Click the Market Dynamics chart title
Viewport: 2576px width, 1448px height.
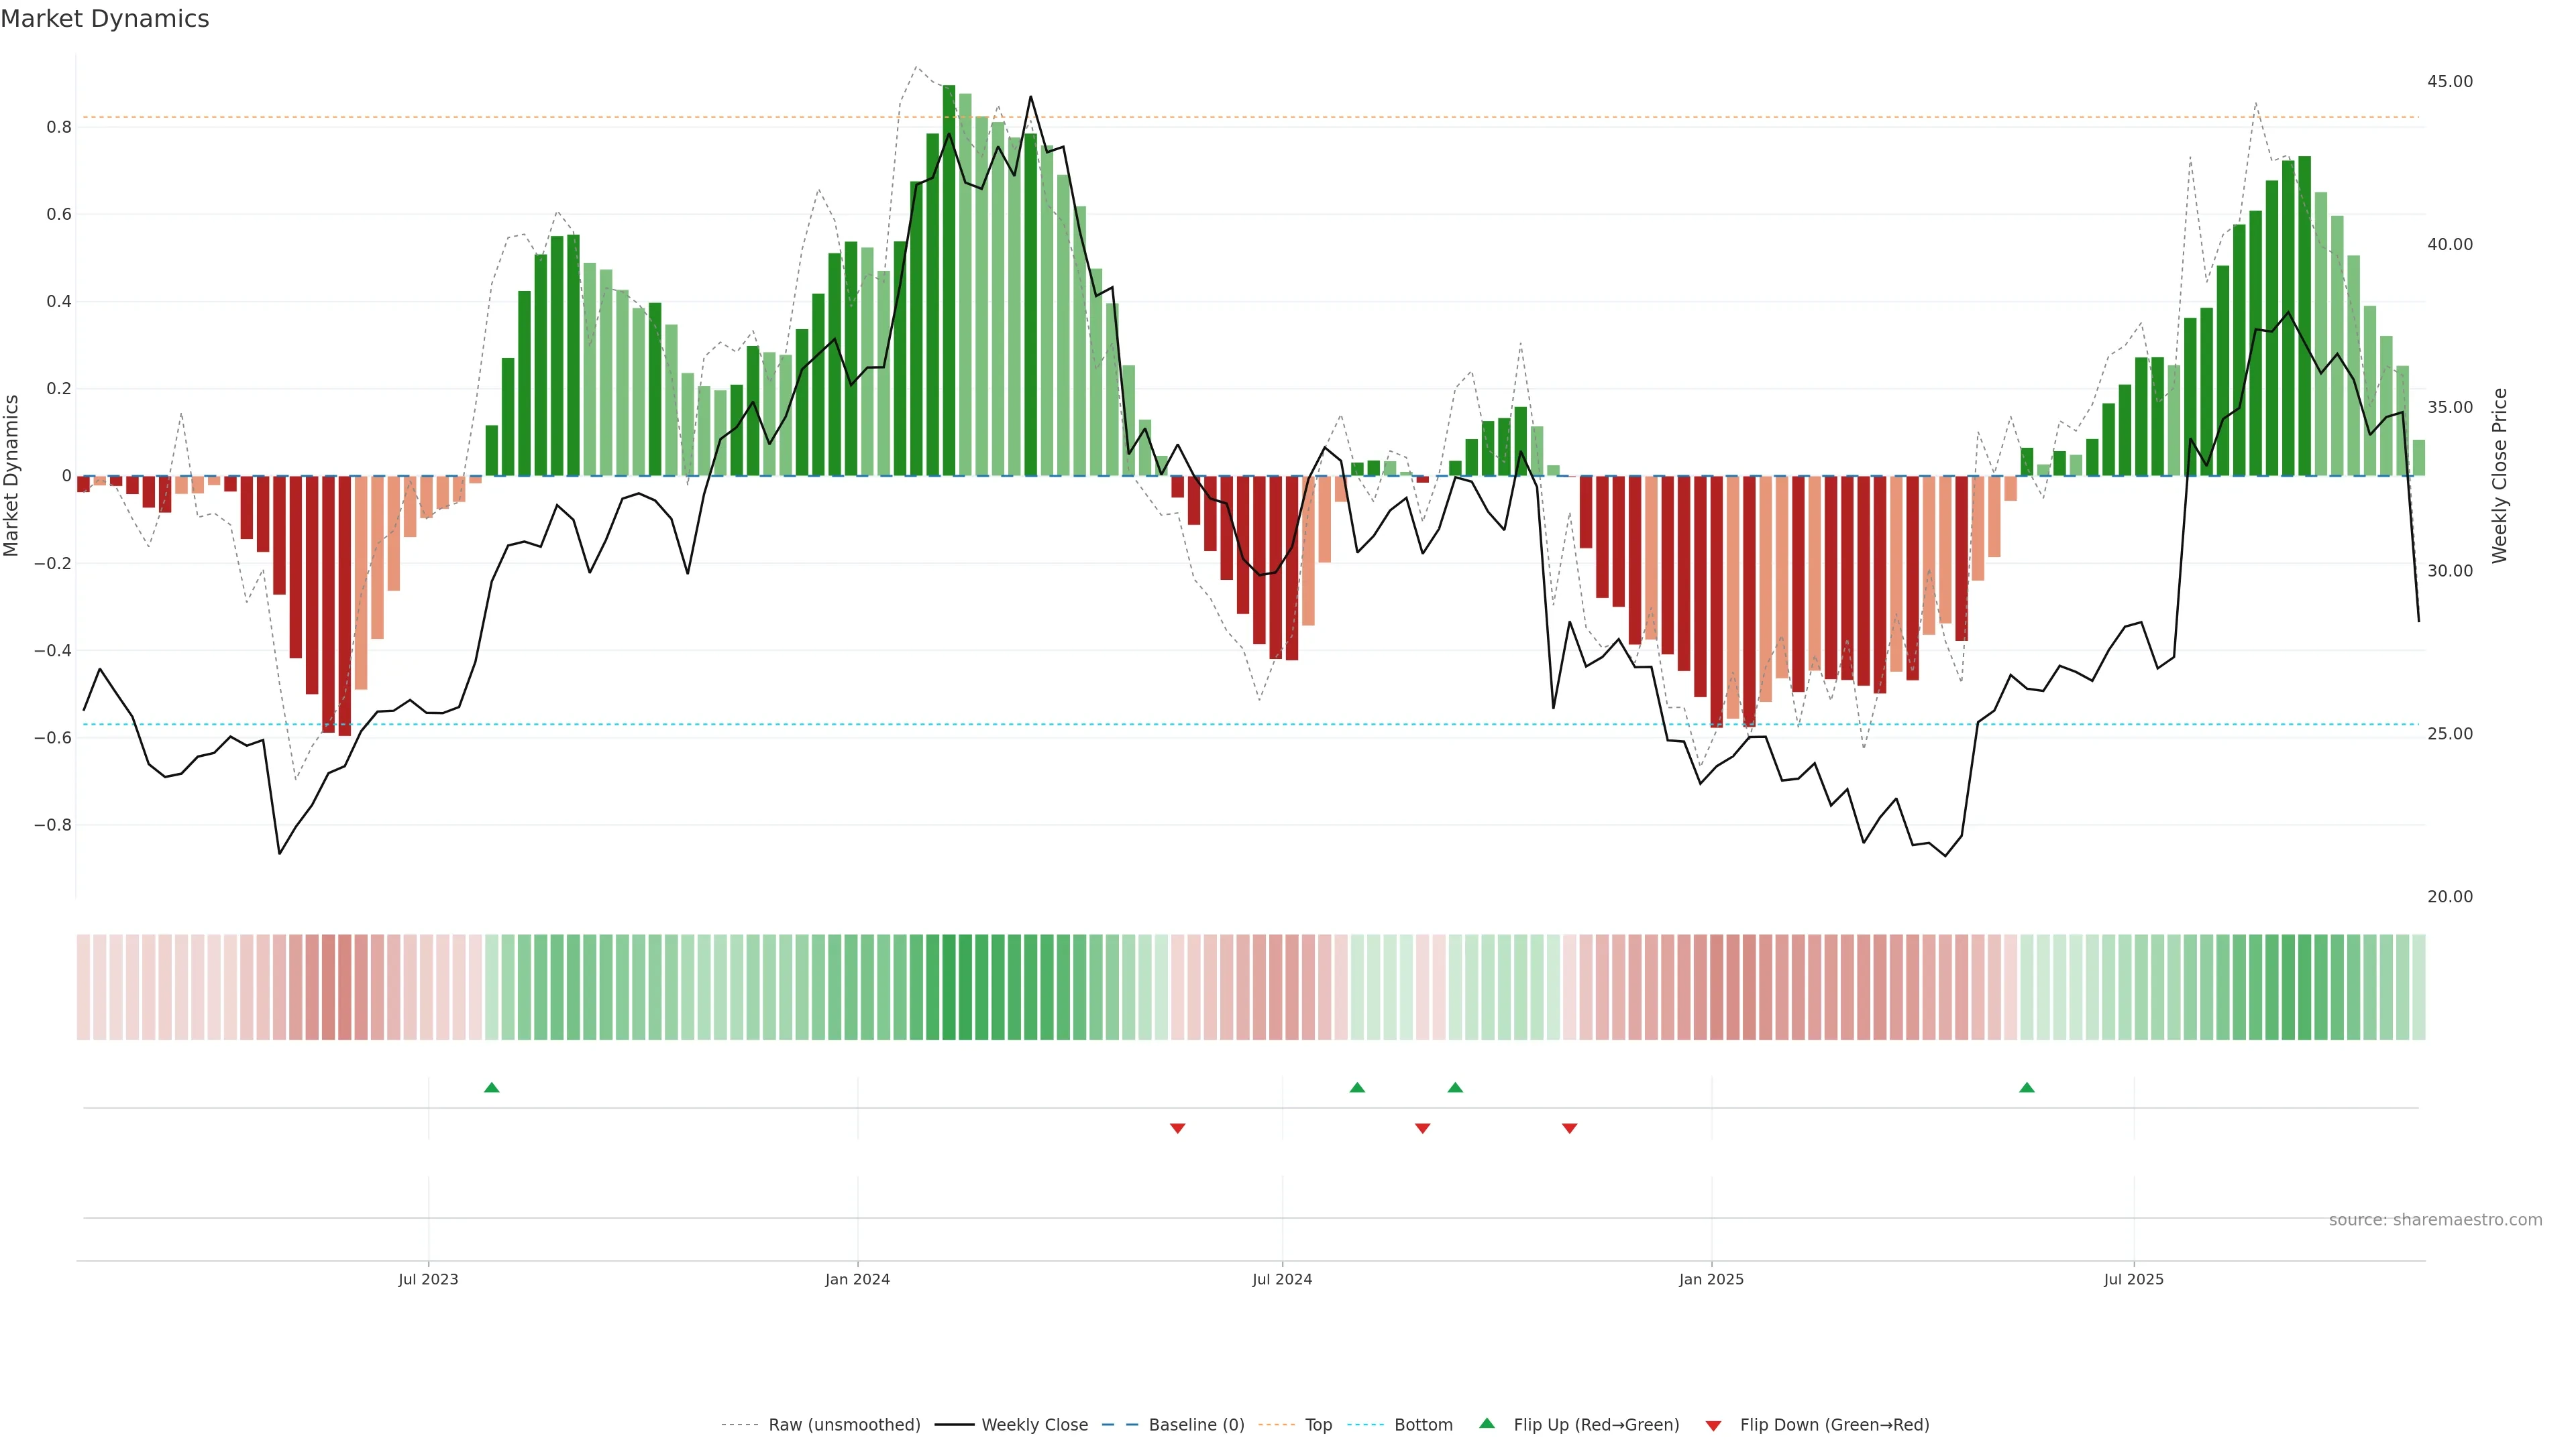coord(105,19)
